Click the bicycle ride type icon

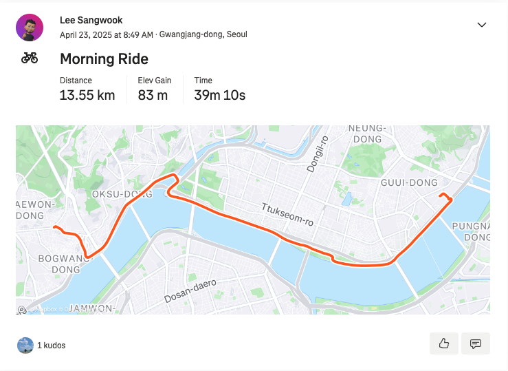point(30,58)
